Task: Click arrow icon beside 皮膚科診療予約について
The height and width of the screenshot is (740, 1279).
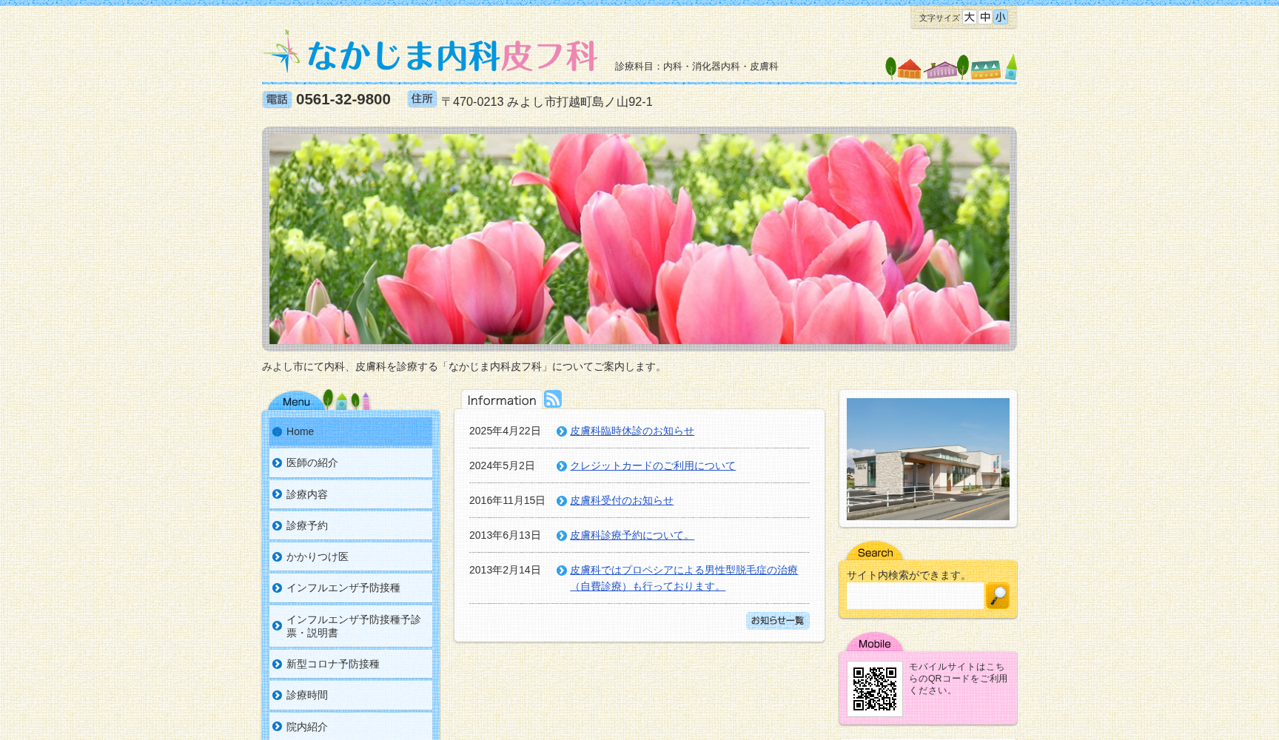Action: point(562,536)
